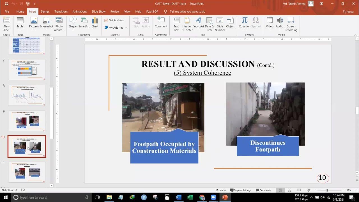Insert a Table from the ribbon
359x202 pixels.
(20, 24)
